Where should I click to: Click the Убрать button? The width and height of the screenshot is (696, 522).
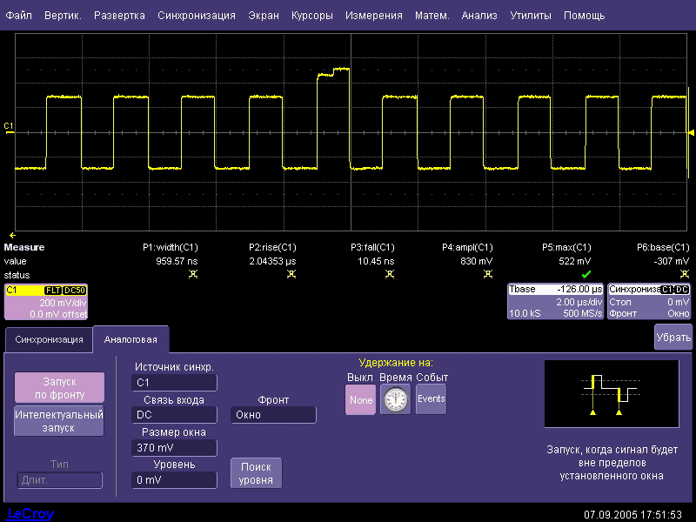coord(673,338)
